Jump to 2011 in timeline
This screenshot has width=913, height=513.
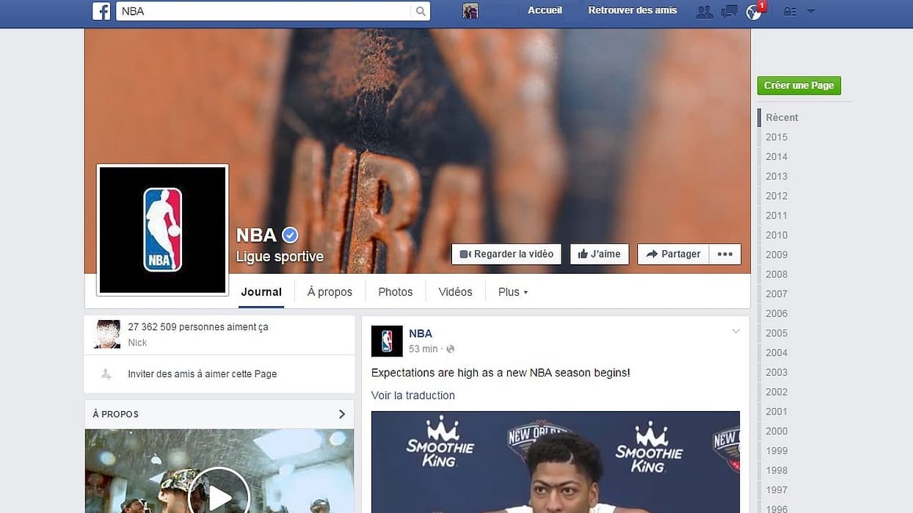pos(776,216)
